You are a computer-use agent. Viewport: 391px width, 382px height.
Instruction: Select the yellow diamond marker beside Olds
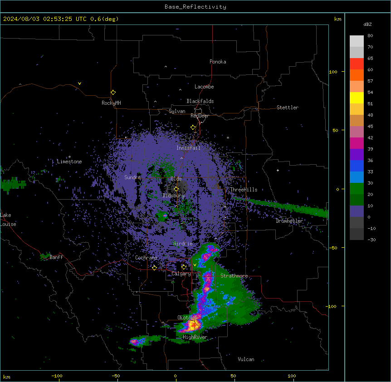pos(176,189)
